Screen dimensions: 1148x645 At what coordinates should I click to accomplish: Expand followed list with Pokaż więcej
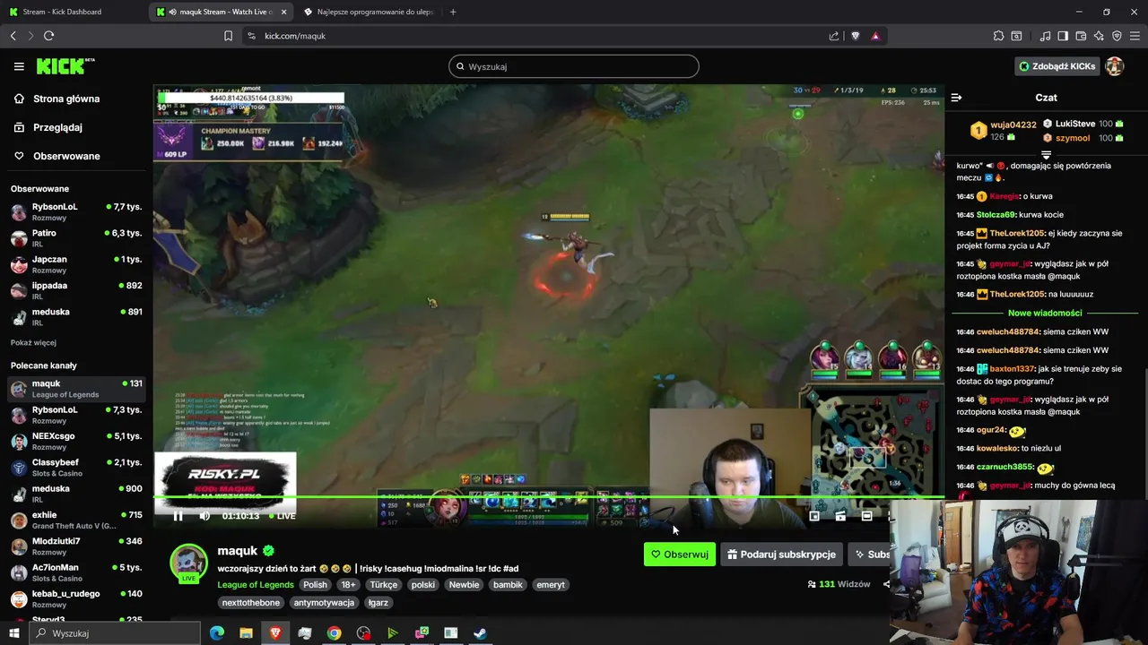33,342
